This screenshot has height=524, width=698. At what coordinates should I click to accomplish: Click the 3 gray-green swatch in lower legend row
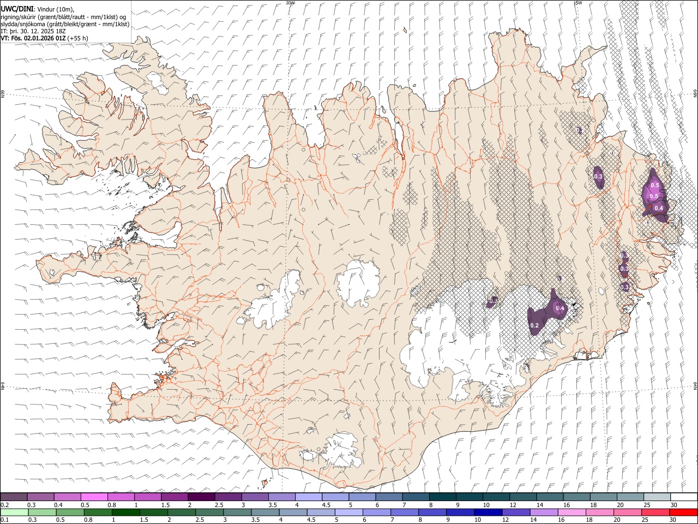pyautogui.click(x=237, y=512)
